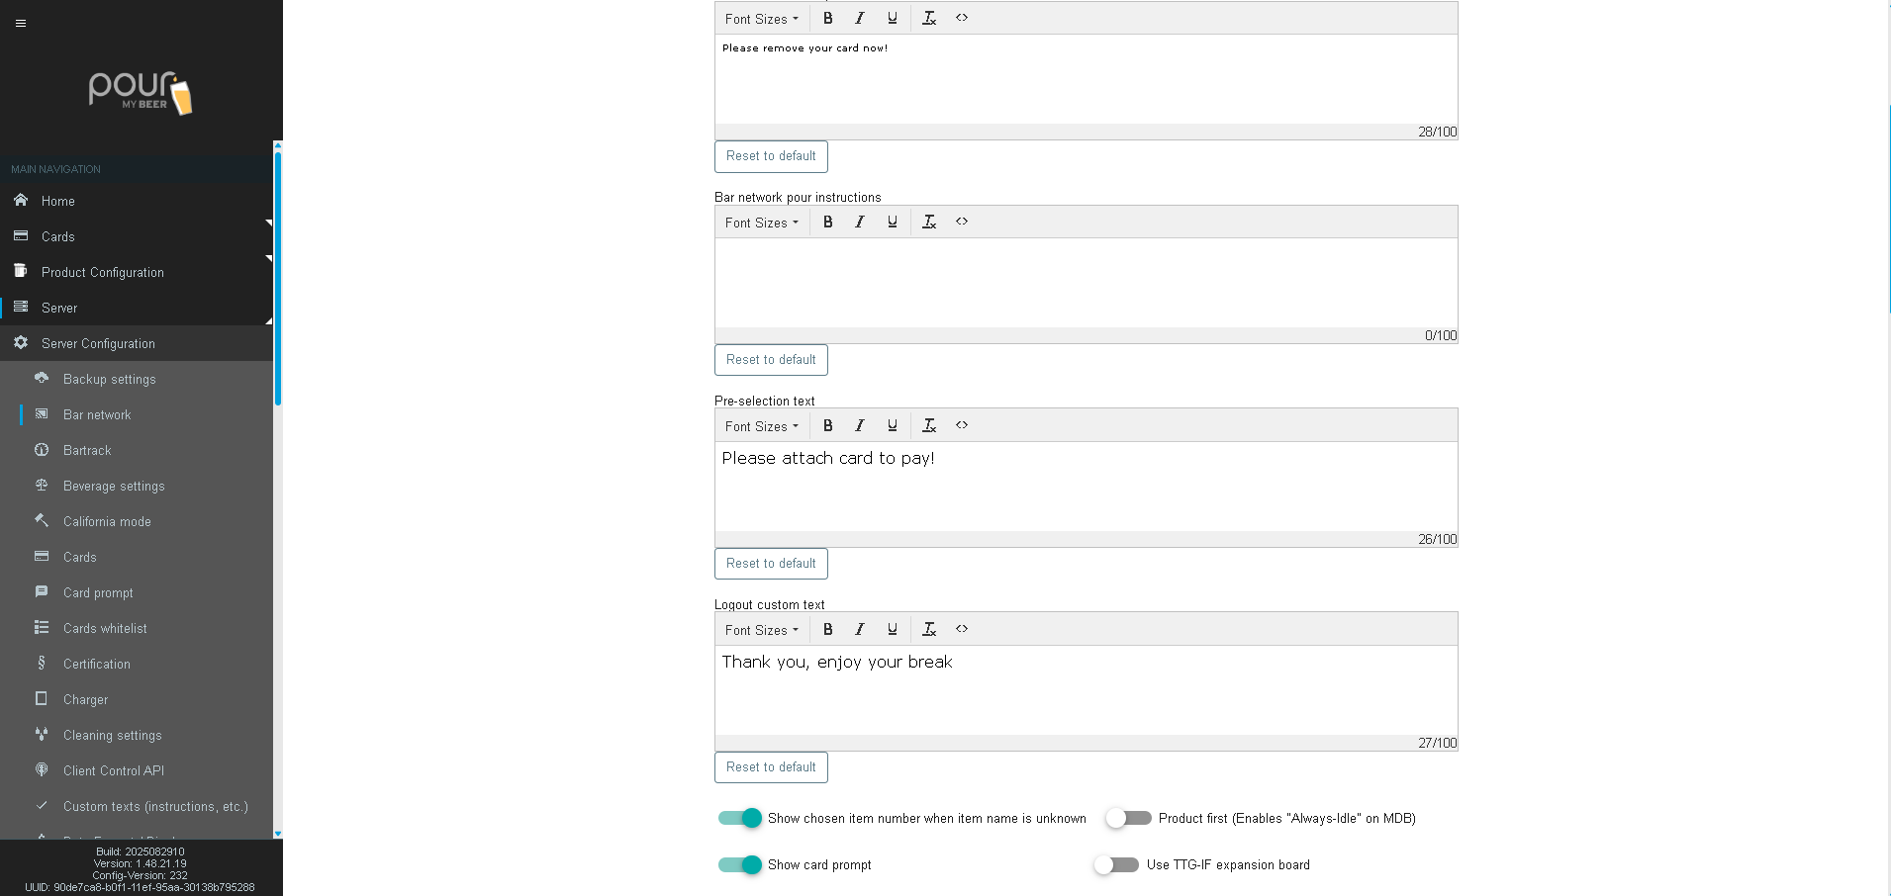The width and height of the screenshot is (1891, 896).
Task: Toggle bold in Pre-selection text editor
Action: 828,425
